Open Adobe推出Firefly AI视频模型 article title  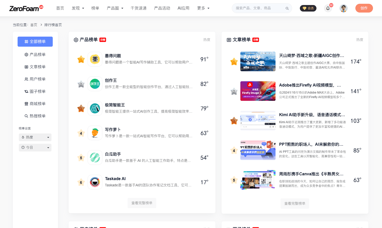click(x=310, y=85)
